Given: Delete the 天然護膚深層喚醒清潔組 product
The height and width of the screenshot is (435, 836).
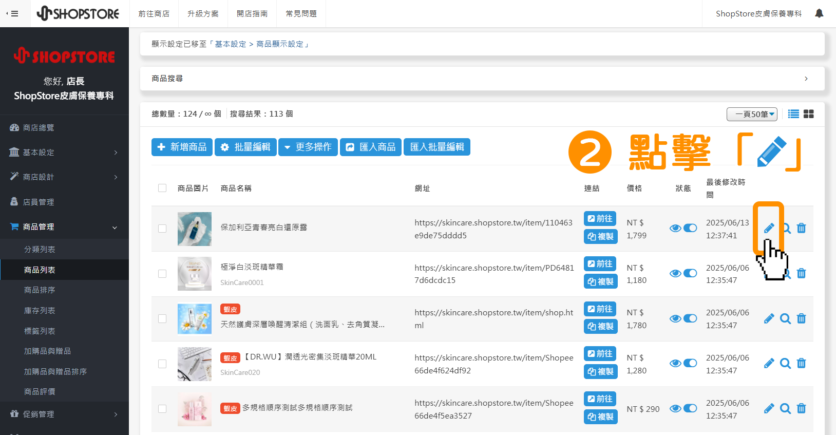Looking at the screenshot, I should (801, 318).
